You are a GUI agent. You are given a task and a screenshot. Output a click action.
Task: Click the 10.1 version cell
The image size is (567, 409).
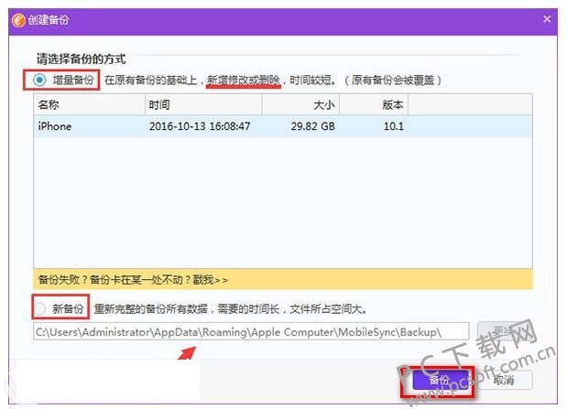pyautogui.click(x=393, y=126)
